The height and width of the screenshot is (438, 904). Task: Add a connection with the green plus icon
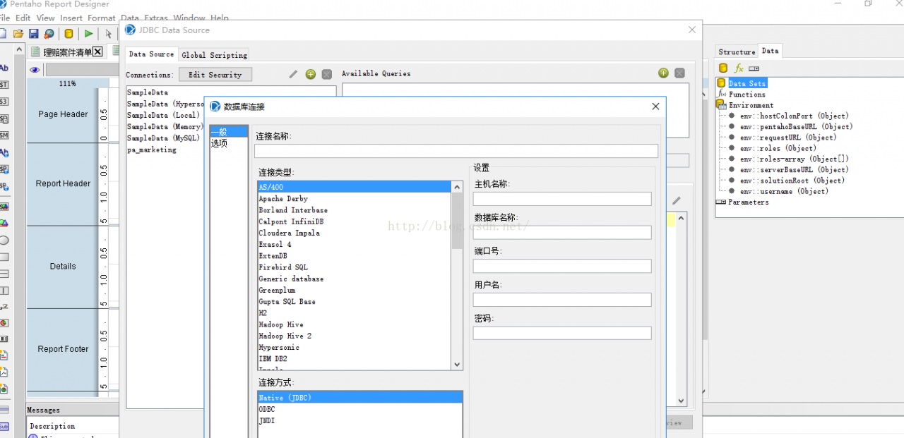(x=310, y=74)
